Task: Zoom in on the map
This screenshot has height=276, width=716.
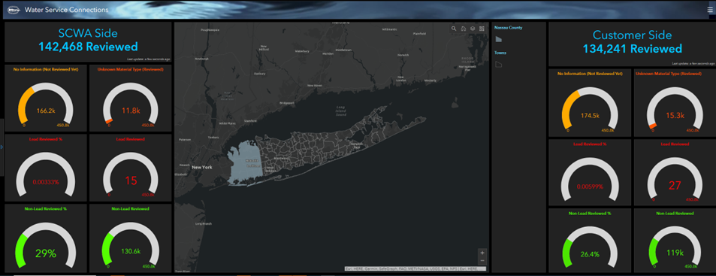Action: click(x=482, y=252)
